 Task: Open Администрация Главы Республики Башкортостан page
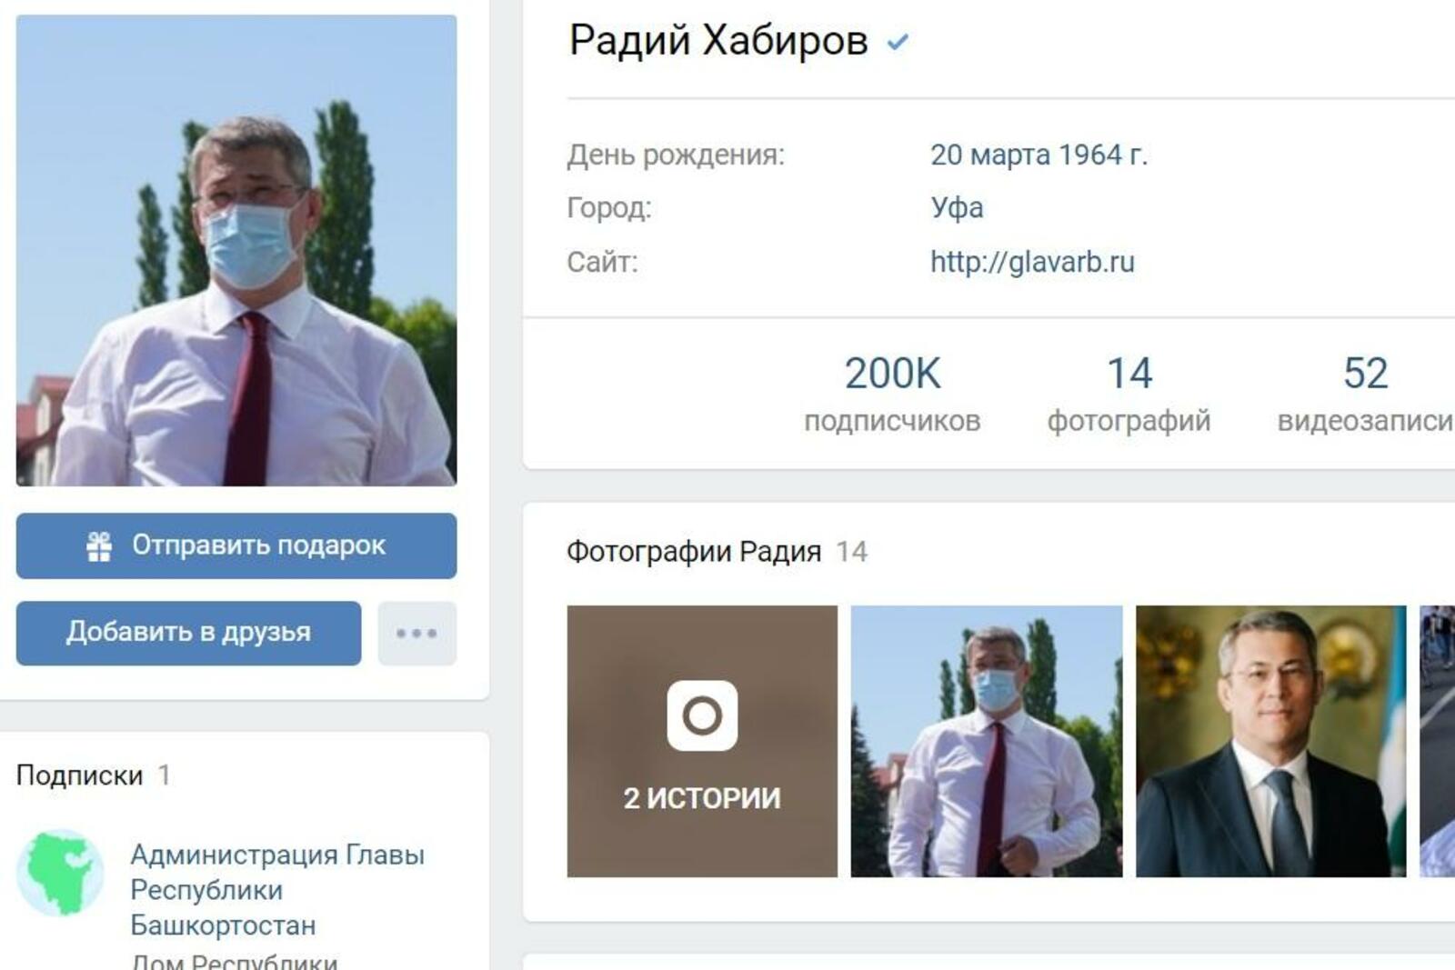click(x=277, y=889)
